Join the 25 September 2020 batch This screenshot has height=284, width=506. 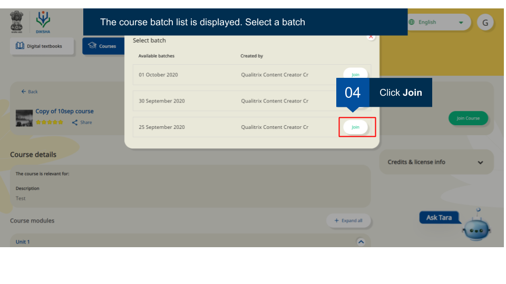coord(355,127)
